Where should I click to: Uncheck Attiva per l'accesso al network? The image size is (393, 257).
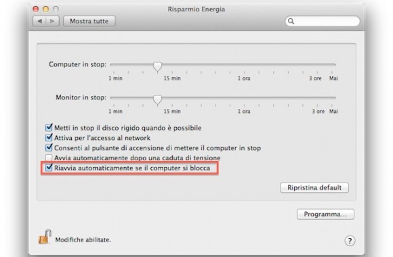tap(49, 138)
